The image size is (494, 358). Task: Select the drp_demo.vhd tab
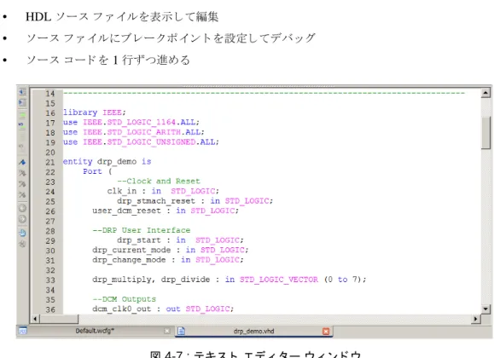(x=254, y=332)
